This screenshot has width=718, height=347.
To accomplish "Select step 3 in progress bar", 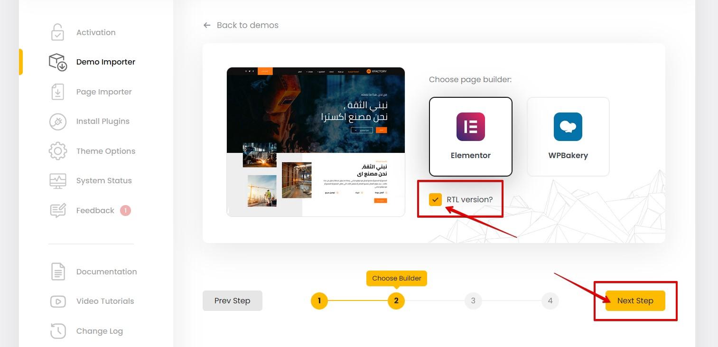I will 473,300.
